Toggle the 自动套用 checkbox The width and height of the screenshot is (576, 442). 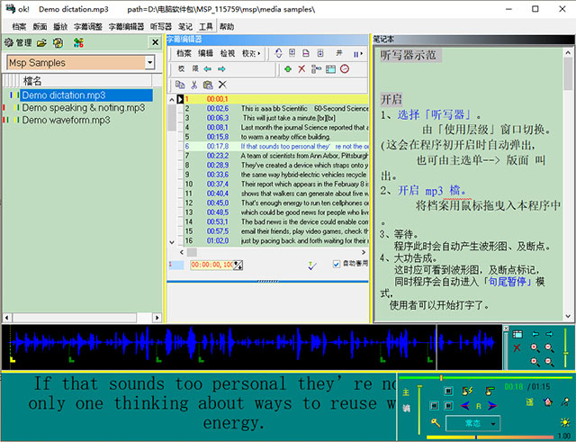337,265
